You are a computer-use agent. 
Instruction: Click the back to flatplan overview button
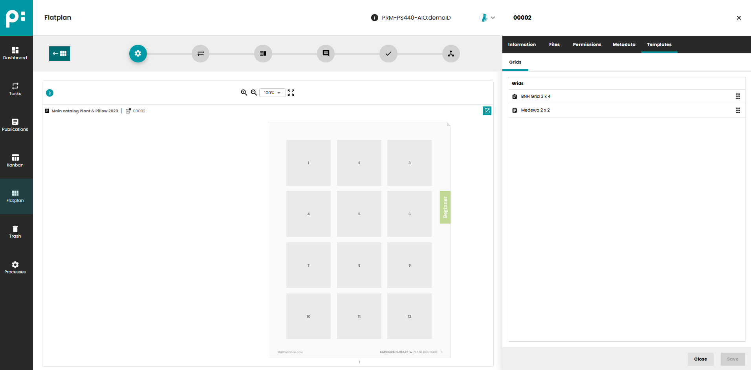60,53
